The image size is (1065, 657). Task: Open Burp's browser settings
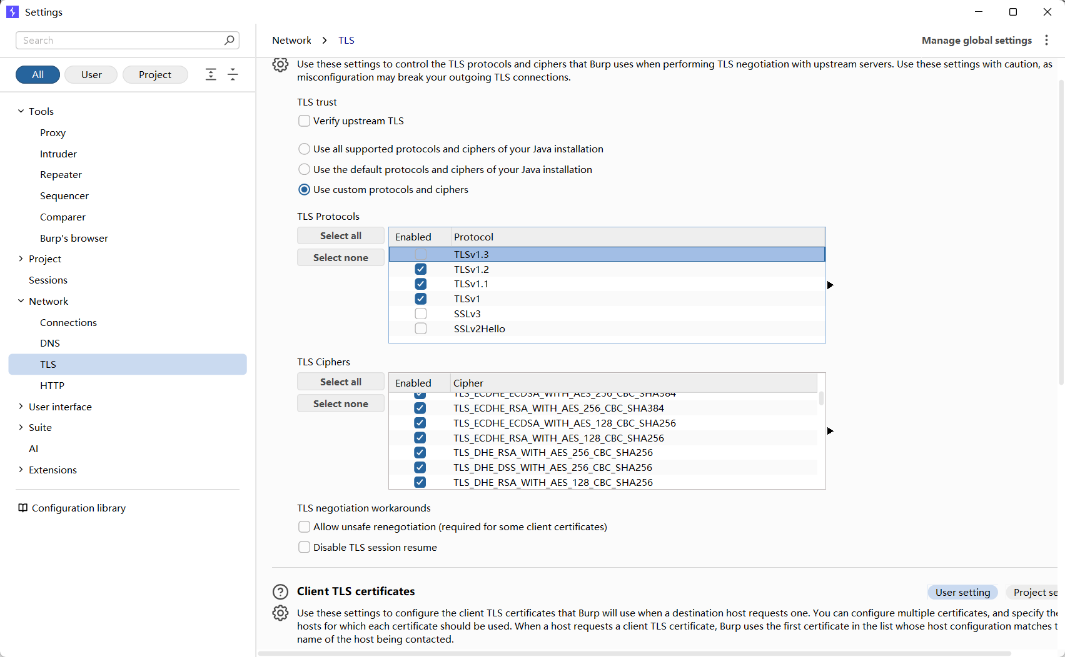(x=74, y=238)
